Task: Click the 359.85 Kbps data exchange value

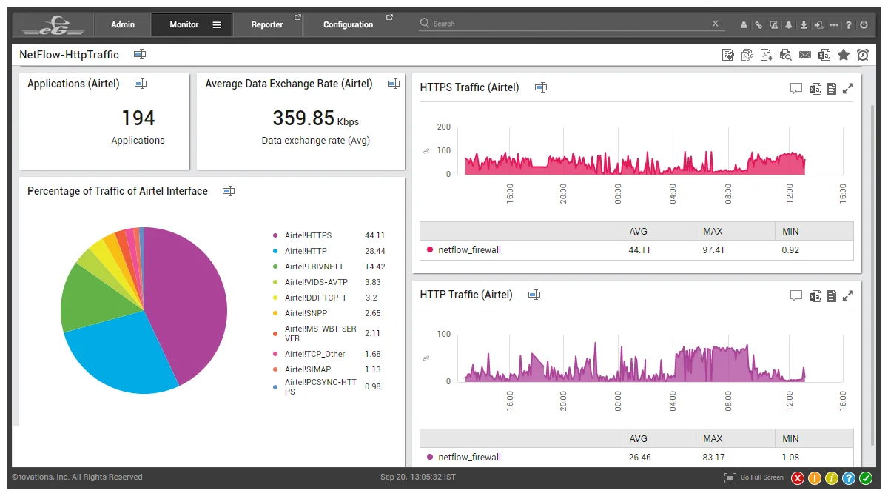Action: point(315,118)
